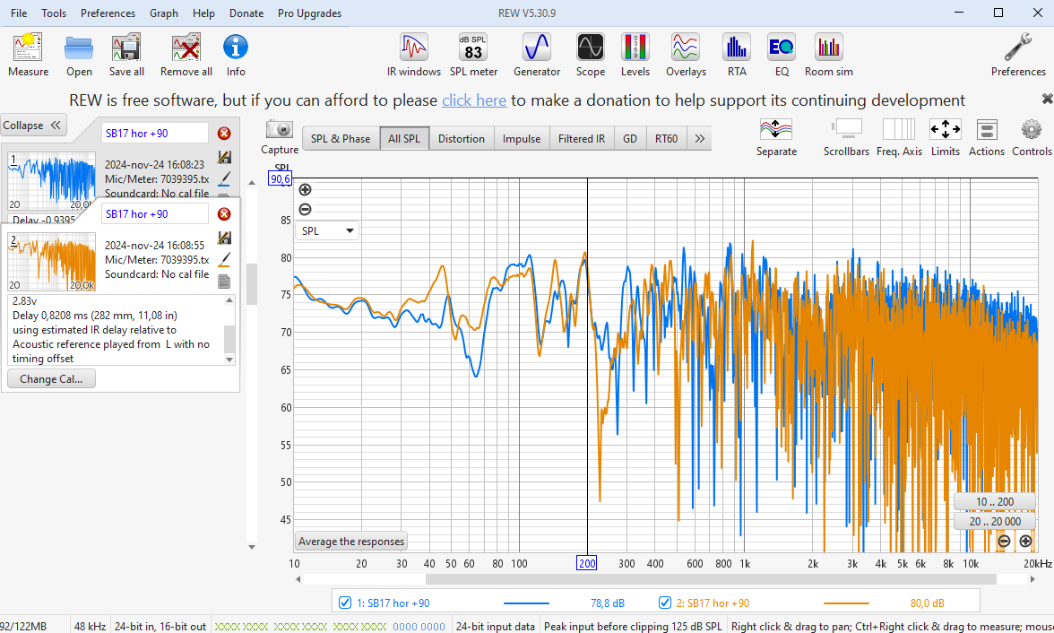
Task: Remove measurement 2 with red X
Action: coord(224,214)
